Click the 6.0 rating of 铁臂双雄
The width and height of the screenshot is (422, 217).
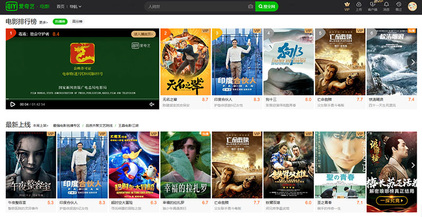pyautogui.click(x=308, y=203)
